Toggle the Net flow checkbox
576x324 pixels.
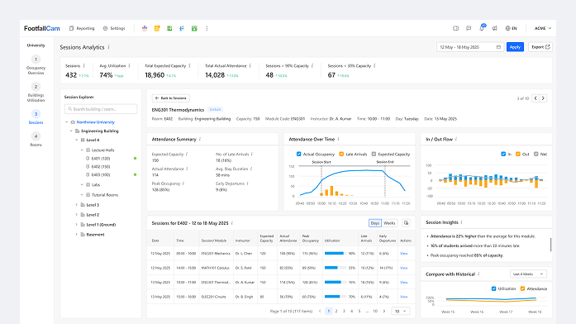click(x=536, y=154)
